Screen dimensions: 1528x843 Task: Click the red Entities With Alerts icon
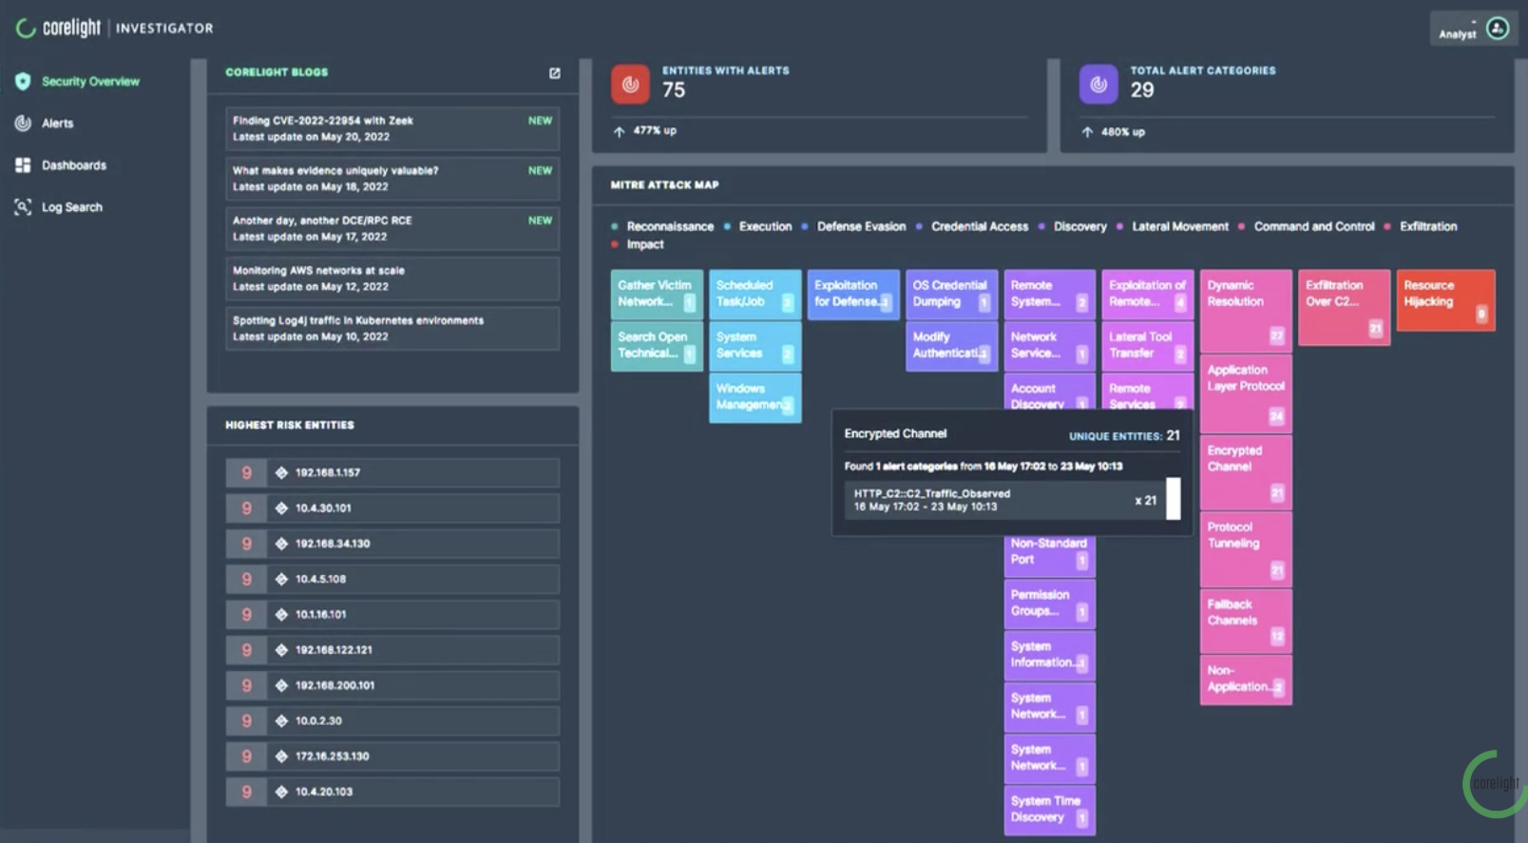click(x=630, y=84)
